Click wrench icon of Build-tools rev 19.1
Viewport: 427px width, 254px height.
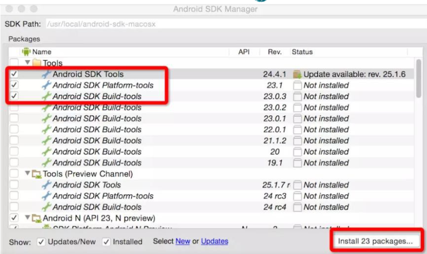click(46, 163)
